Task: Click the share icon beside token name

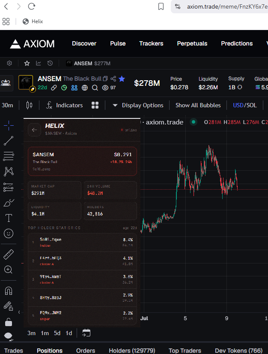Action: pos(113,79)
